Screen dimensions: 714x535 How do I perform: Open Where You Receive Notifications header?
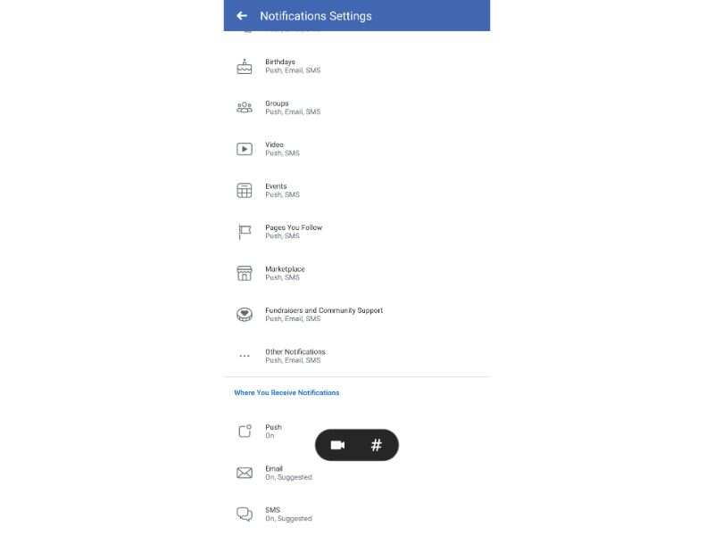click(286, 392)
